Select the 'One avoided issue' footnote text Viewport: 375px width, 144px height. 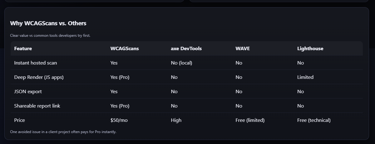coord(63,132)
